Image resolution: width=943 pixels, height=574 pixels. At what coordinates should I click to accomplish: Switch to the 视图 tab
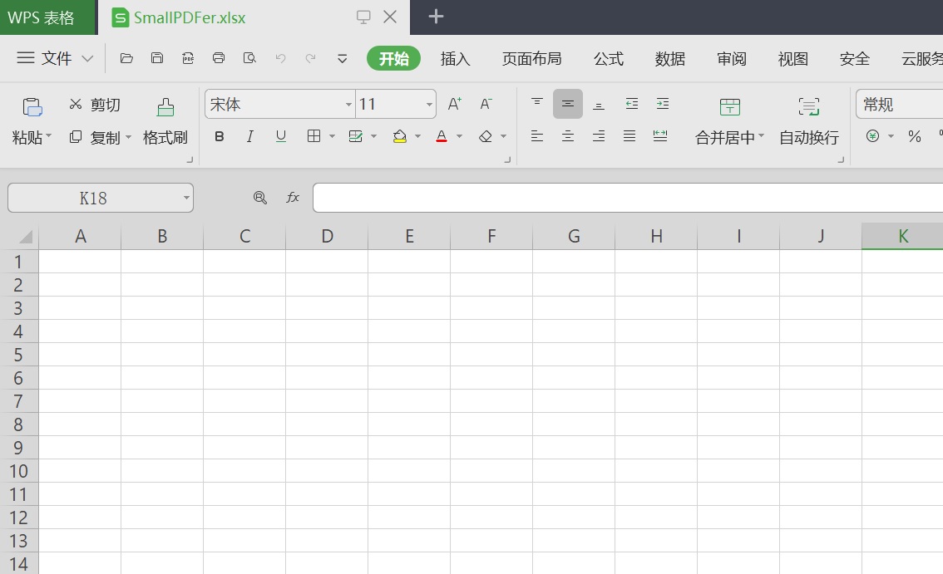(792, 59)
